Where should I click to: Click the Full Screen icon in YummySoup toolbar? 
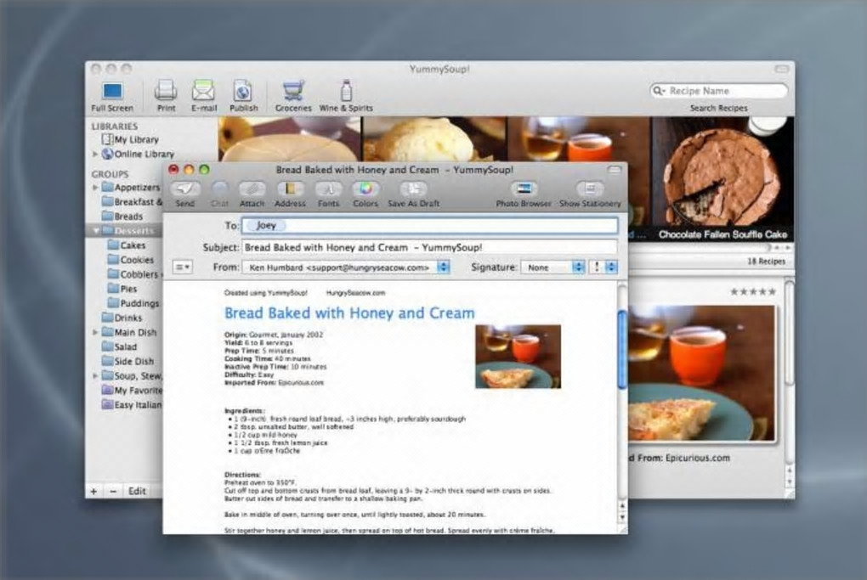coord(112,91)
